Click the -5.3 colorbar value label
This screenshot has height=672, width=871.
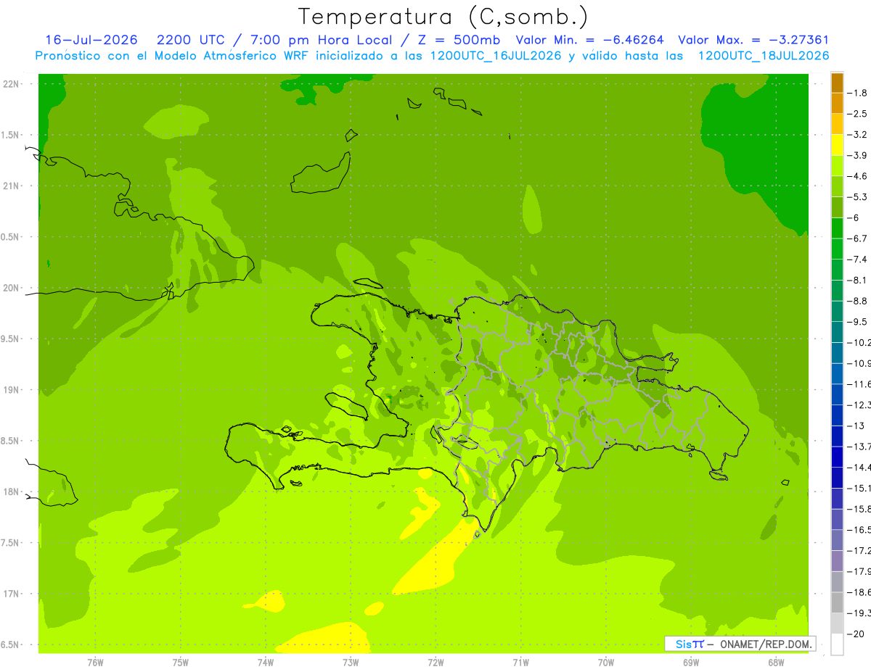pyautogui.click(x=859, y=197)
